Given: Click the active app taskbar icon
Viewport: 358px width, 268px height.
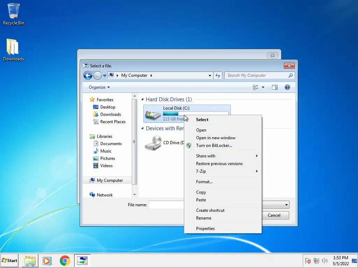Looking at the screenshot, I should point(82,260).
